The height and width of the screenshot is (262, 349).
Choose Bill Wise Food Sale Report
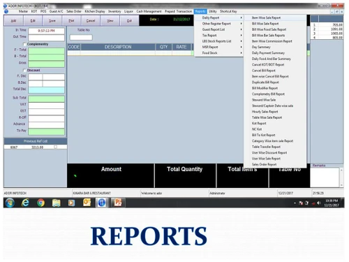click(269, 29)
